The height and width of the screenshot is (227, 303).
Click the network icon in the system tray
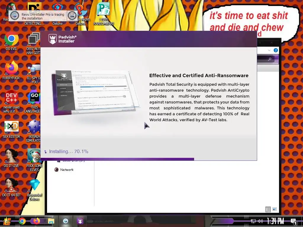(x=253, y=221)
